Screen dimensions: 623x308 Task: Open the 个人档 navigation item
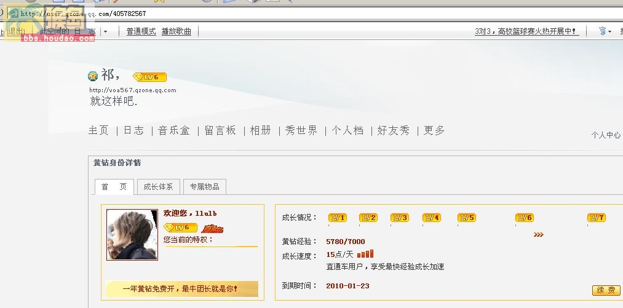347,130
